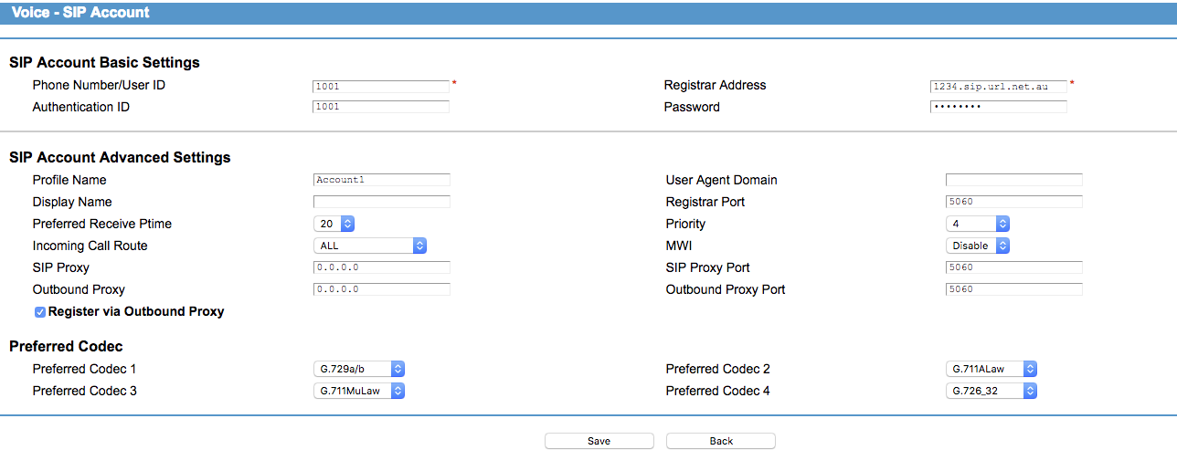Select the Password input field
The height and width of the screenshot is (471, 1177).
pyautogui.click(x=998, y=107)
